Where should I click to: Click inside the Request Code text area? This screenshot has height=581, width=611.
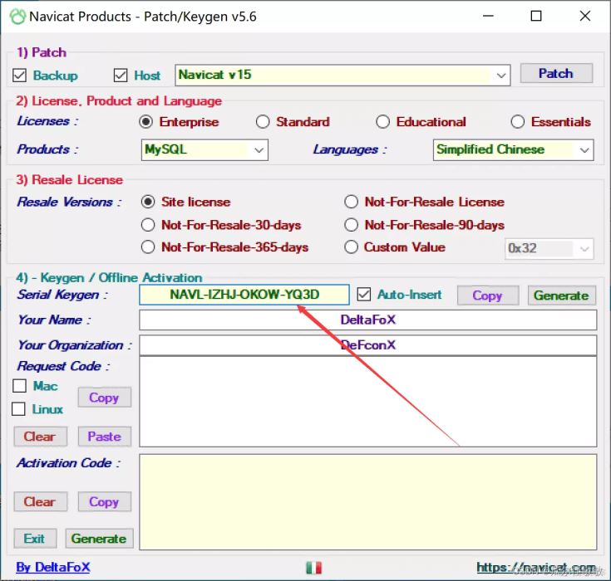pos(367,401)
